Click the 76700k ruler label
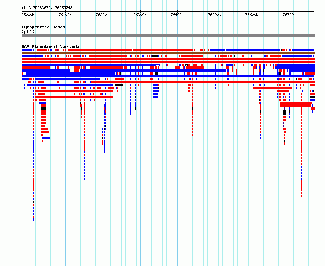 289,15
